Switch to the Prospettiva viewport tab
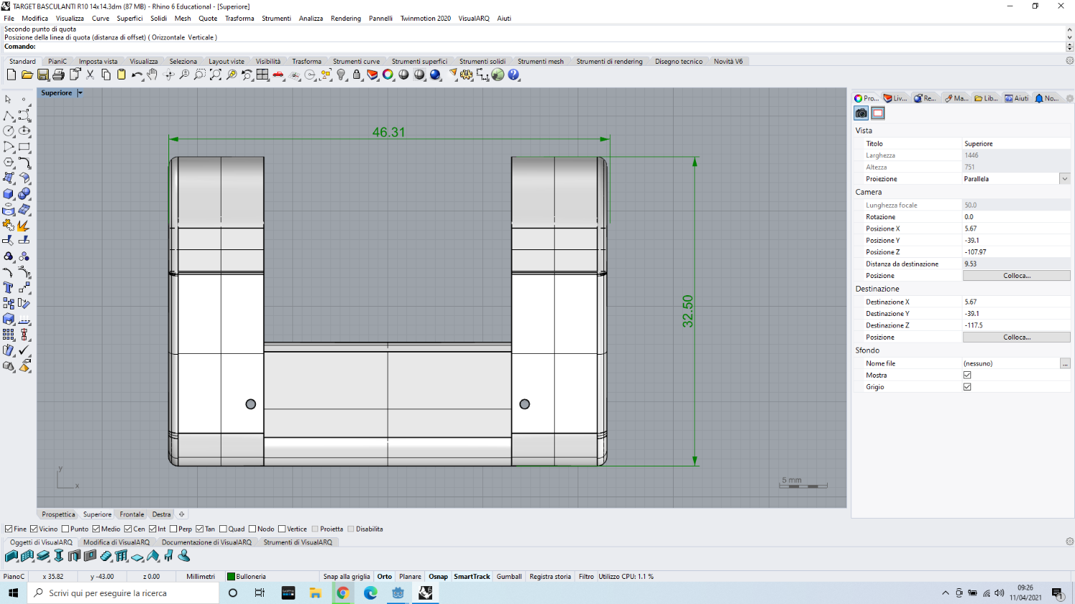 [58, 514]
